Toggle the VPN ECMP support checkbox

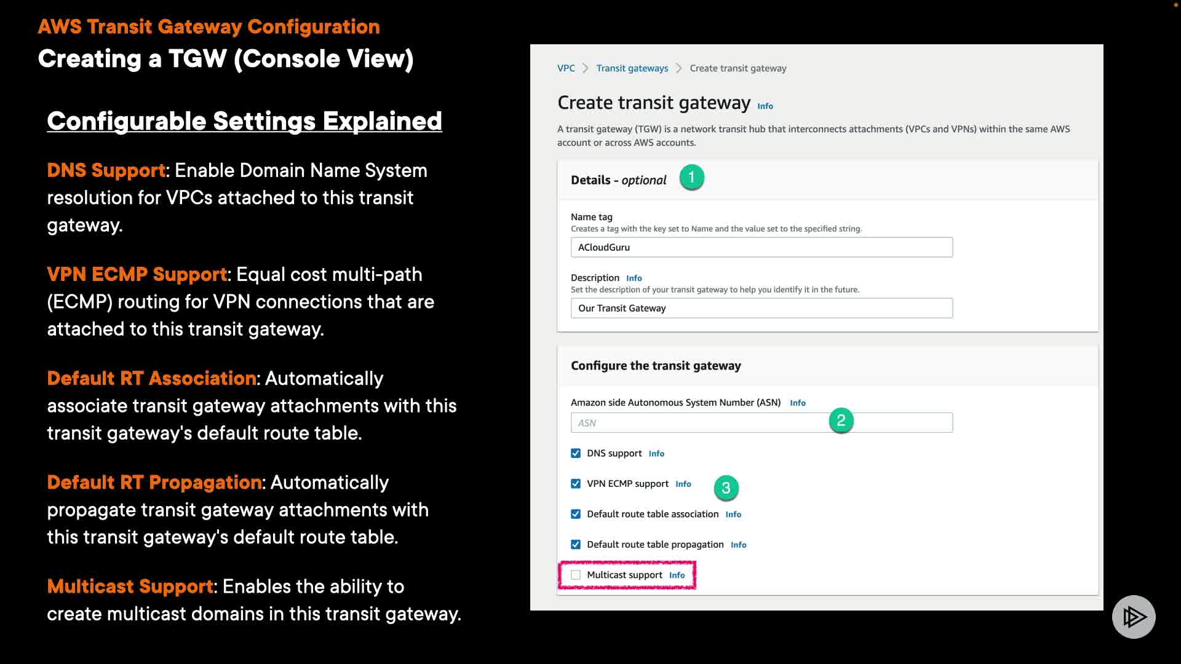pos(576,484)
